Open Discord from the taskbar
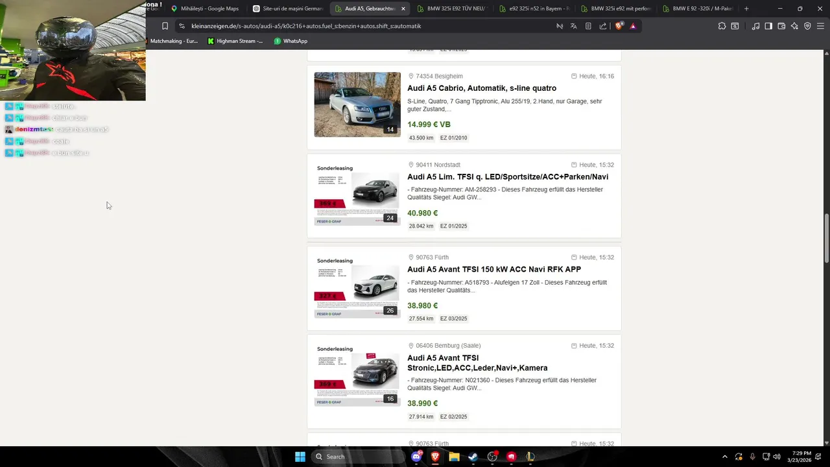 tap(416, 457)
